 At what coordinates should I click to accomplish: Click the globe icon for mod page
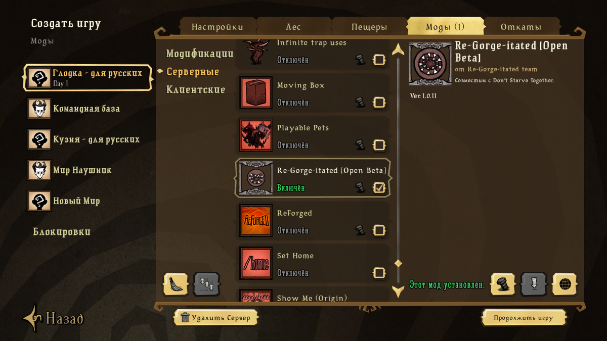565,284
